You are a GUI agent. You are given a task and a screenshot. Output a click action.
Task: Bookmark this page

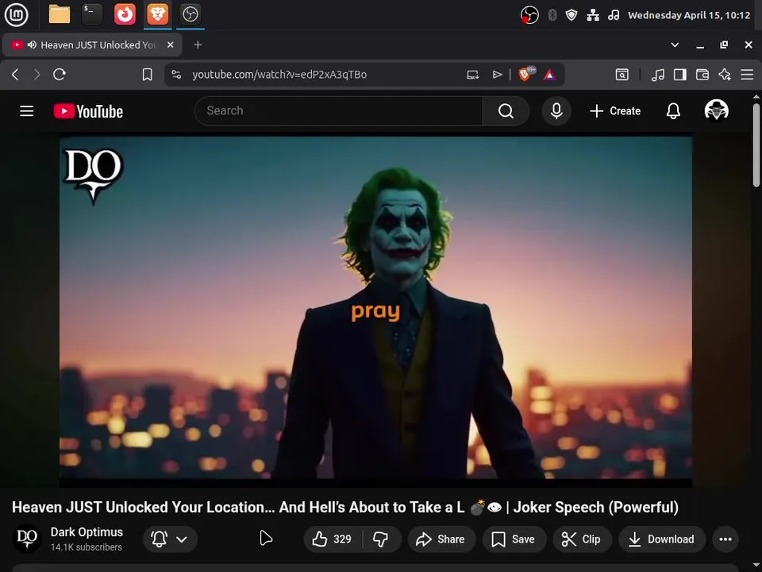147,75
